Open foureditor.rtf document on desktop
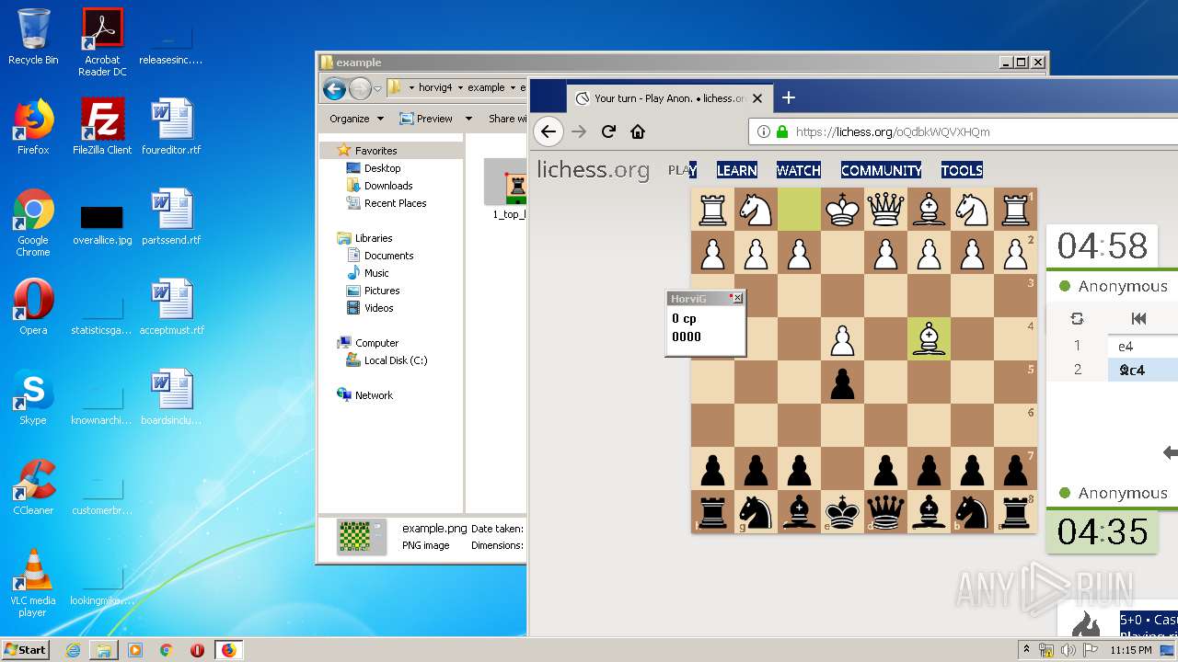Image resolution: width=1178 pixels, height=662 pixels. tap(171, 127)
